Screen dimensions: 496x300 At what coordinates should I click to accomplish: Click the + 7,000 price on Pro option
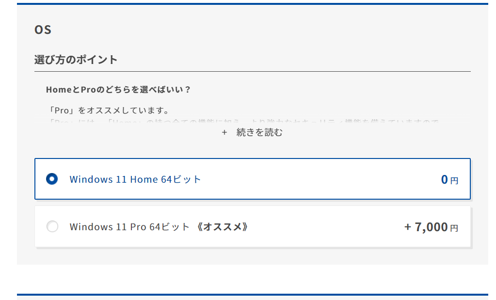click(x=426, y=227)
